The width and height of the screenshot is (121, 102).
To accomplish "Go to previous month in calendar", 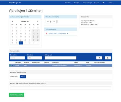I will click(x=12, y=21).
